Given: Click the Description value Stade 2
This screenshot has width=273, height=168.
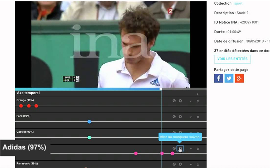Looking at the screenshot, I should 242,13.
